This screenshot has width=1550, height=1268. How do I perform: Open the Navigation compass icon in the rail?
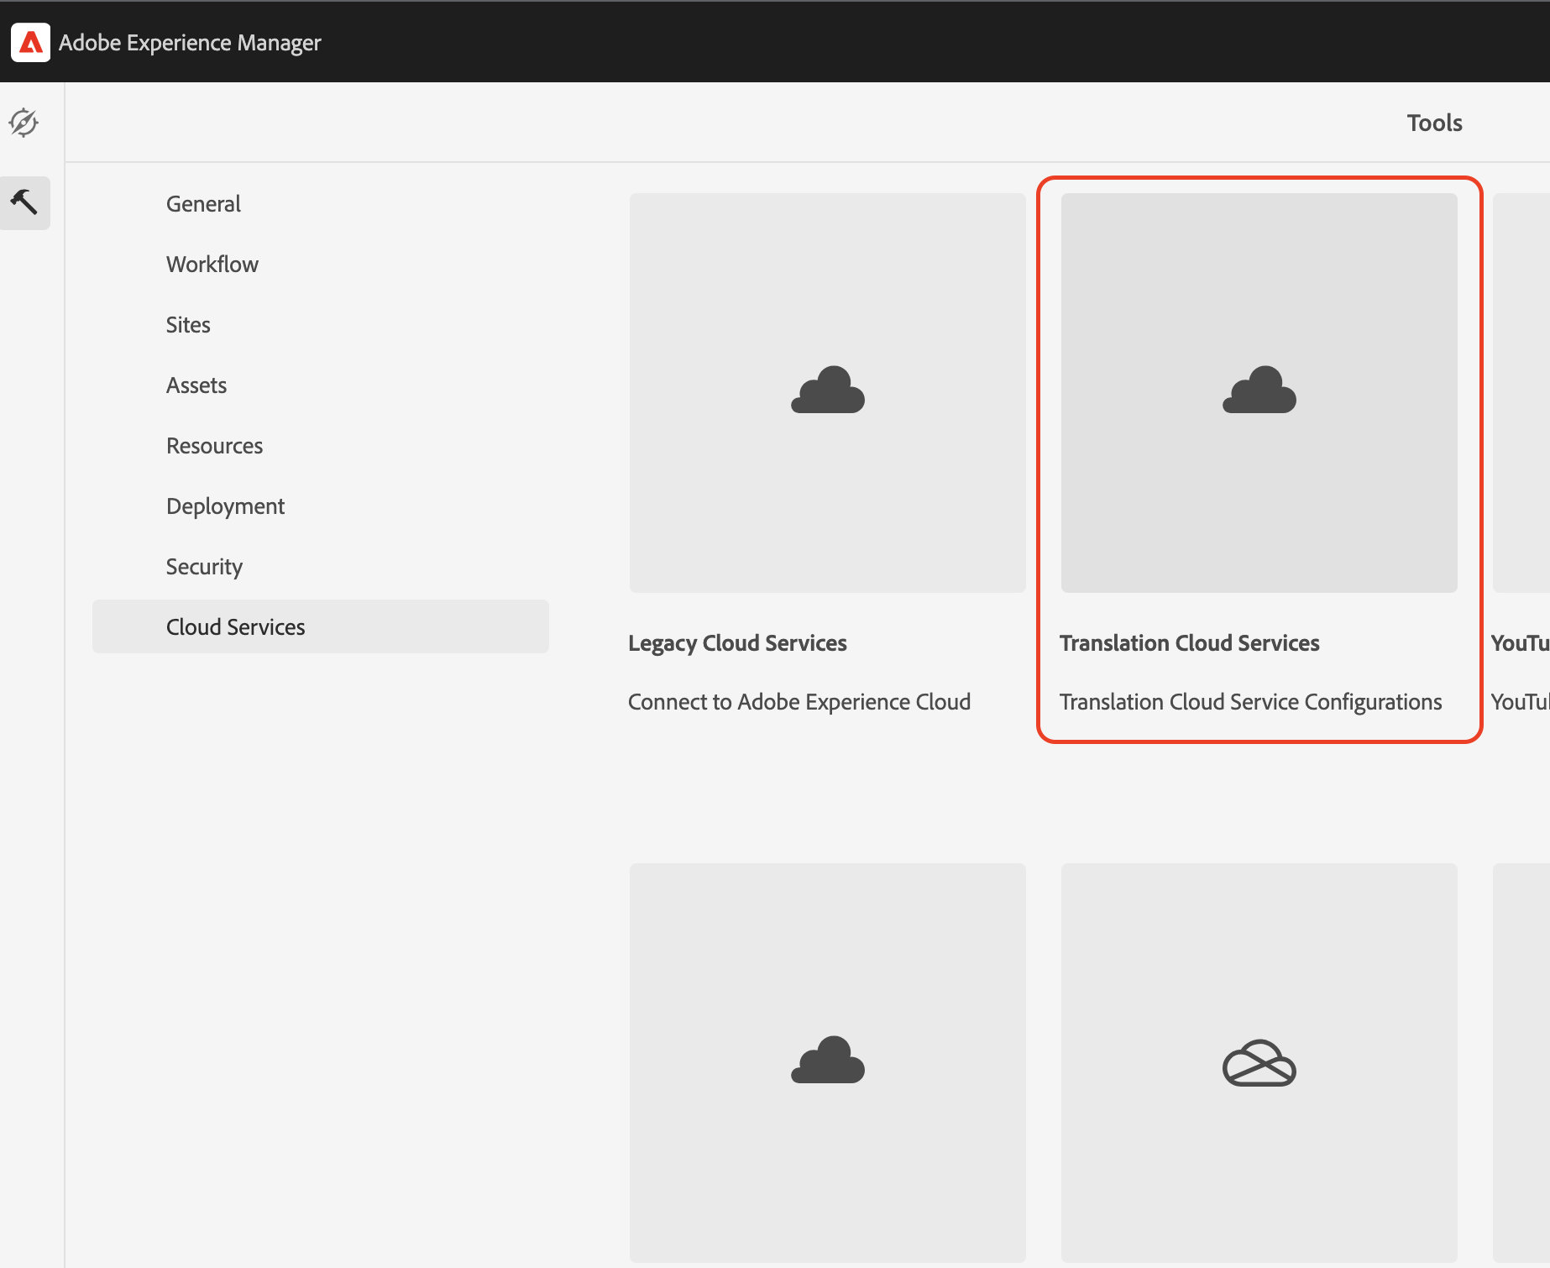[24, 123]
